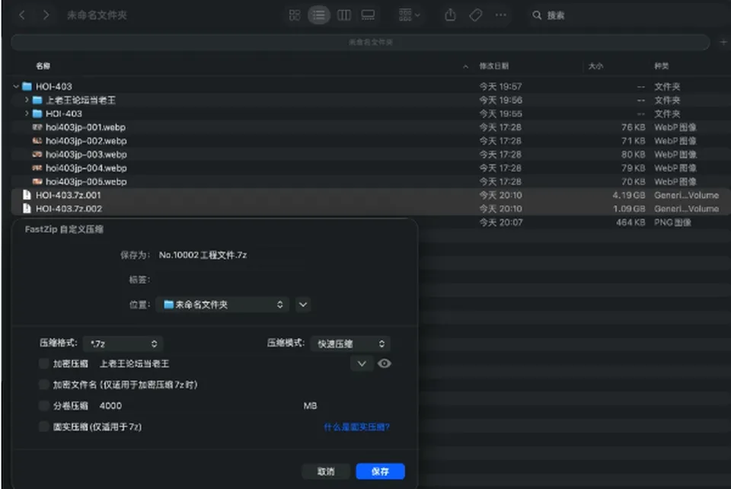Viewport: 731px width, 489px height.
Task: Sort by the 修改日期 column header
Action: tap(493, 66)
